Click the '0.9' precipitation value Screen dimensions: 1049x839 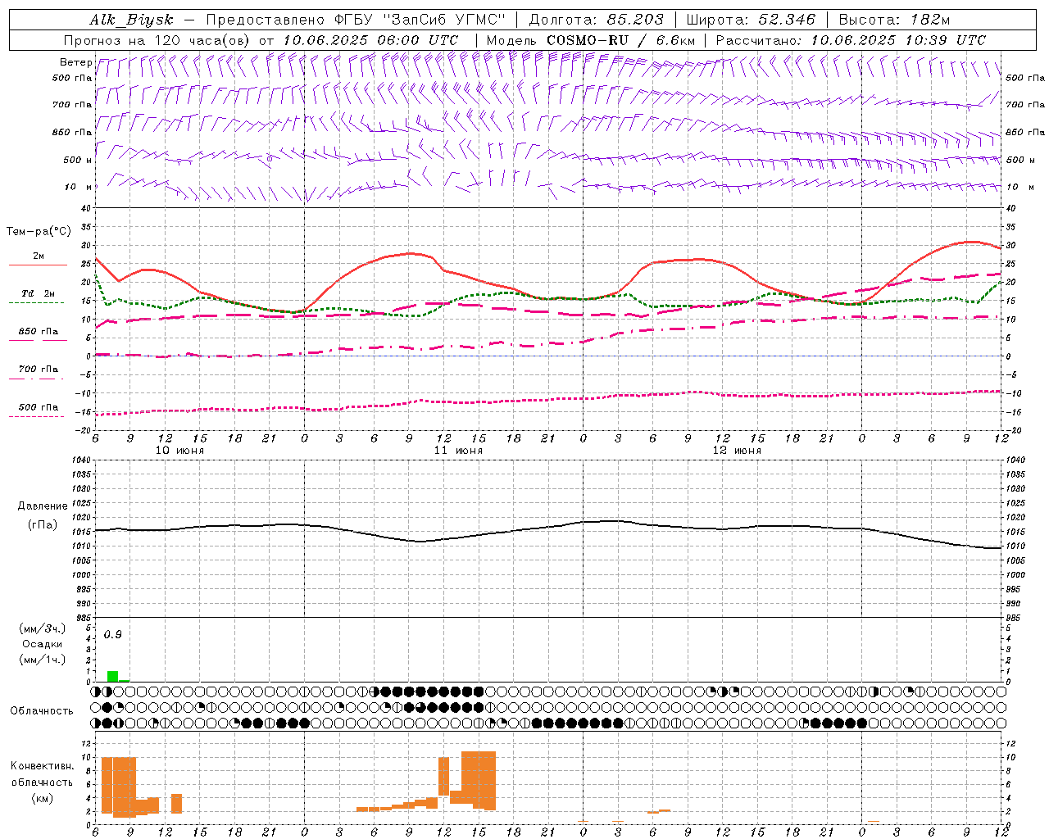coord(112,635)
